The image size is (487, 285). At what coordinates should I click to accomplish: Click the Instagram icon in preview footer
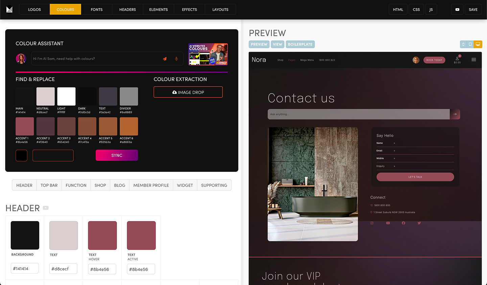(372, 223)
